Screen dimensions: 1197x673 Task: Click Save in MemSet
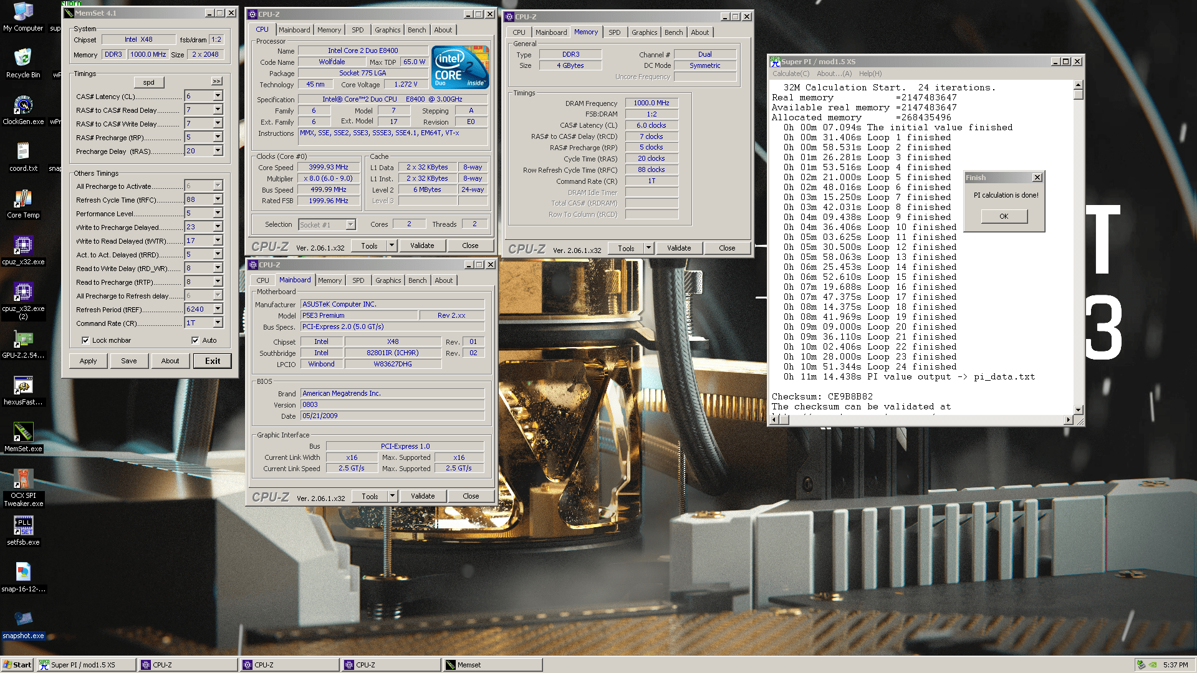click(x=129, y=361)
